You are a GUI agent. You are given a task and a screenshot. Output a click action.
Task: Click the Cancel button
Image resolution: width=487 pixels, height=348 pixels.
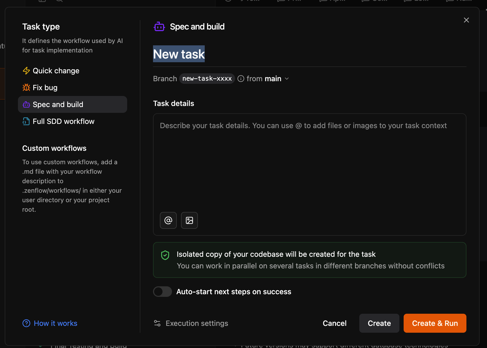click(x=335, y=323)
